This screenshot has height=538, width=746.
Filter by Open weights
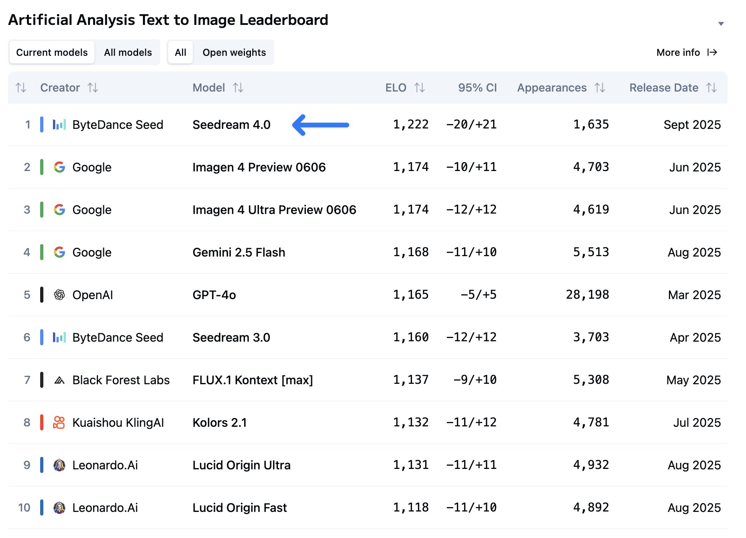pos(234,53)
